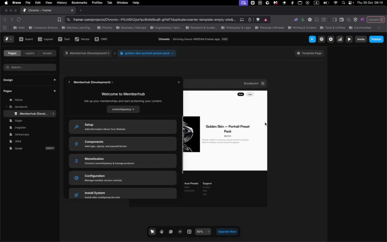Click Upgrade Now button
This screenshot has height=242, width=387.
tap(227, 232)
